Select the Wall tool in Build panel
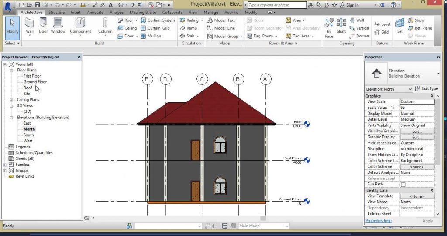Viewport: 447px width, 236px height. click(30, 24)
